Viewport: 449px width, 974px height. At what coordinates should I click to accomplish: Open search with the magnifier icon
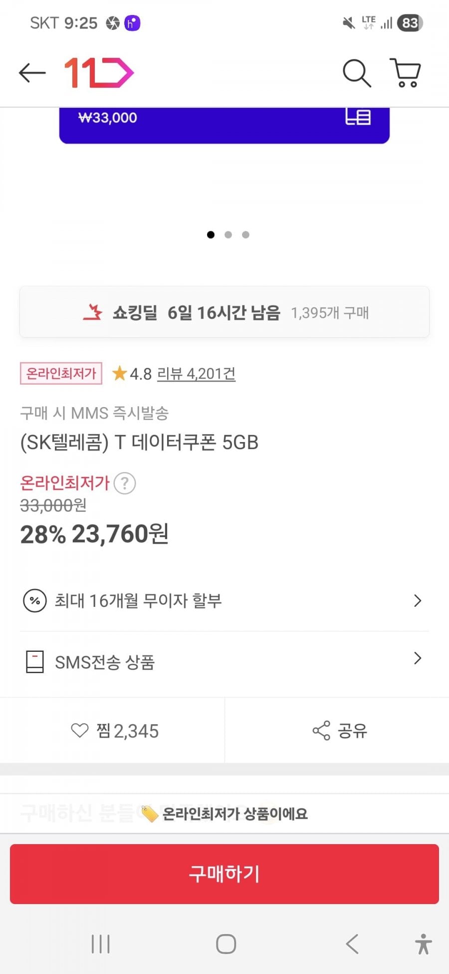coord(356,73)
